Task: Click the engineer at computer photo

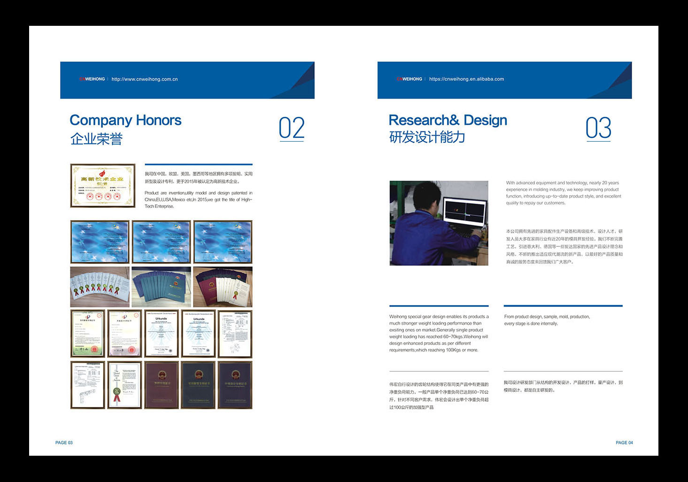Action: coord(439,223)
